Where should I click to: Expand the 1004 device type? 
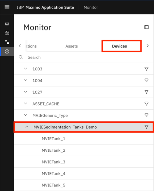(26, 80)
